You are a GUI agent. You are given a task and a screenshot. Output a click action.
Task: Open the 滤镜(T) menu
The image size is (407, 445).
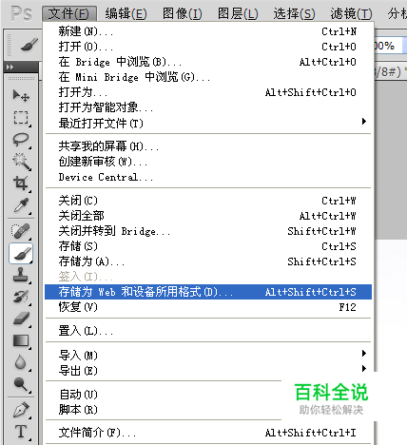(x=351, y=13)
